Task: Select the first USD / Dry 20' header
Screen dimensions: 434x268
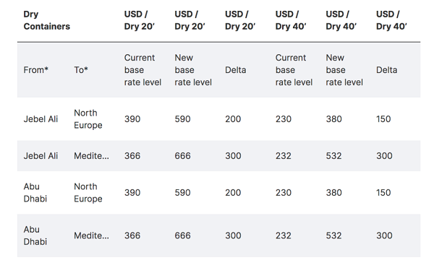Action: (139, 20)
